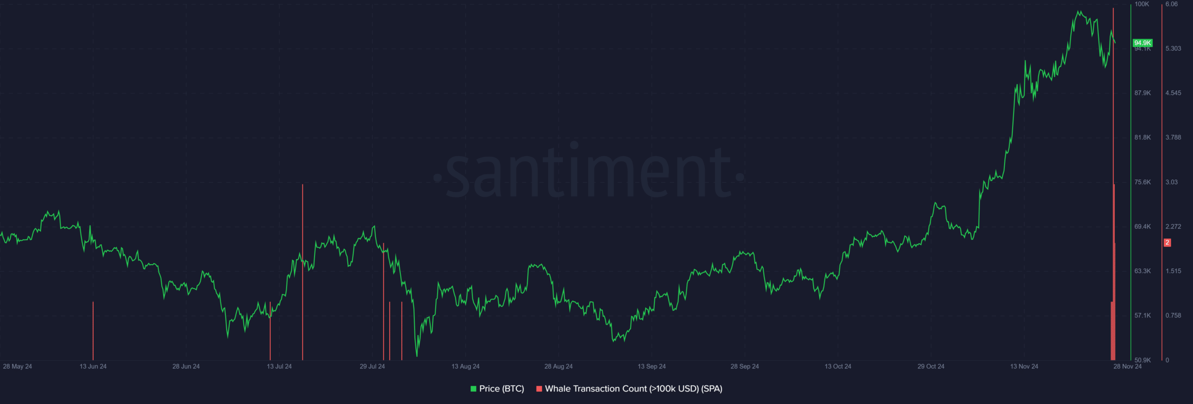Click the 28 Jun 24 date label
Screen dimensions: 1193x404
tap(186, 366)
